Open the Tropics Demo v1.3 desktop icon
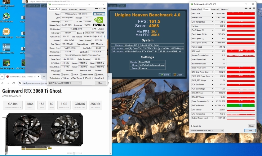Screen dimensions: 262x156 [7, 49]
